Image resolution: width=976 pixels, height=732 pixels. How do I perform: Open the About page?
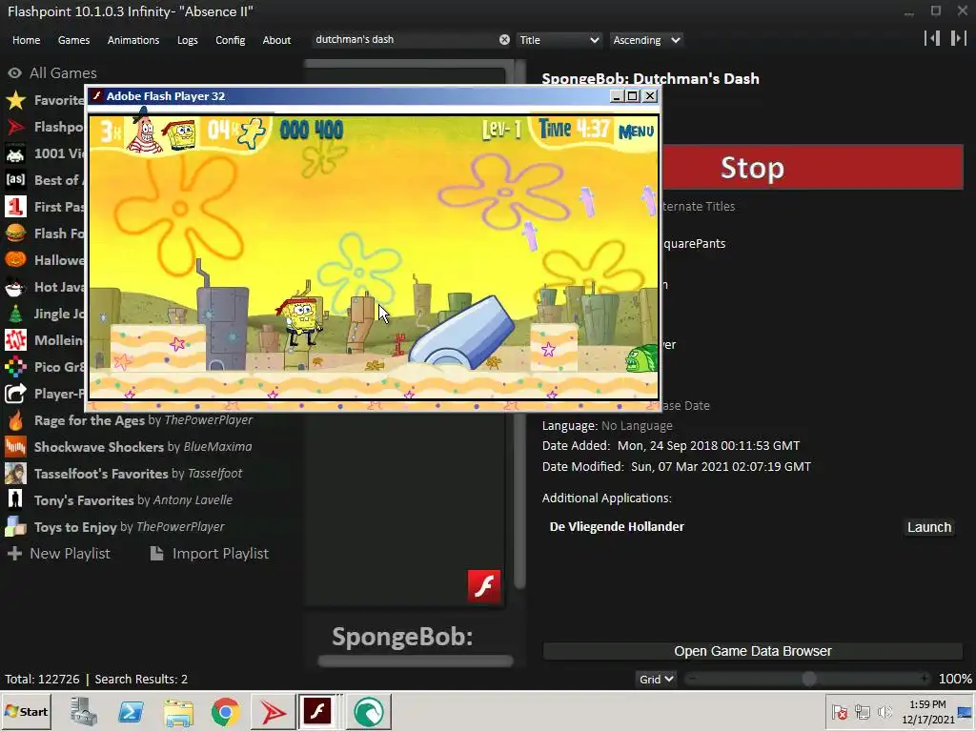276,40
